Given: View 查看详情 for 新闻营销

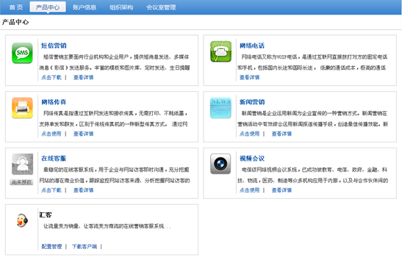Looking at the screenshot, I should click(281, 134).
